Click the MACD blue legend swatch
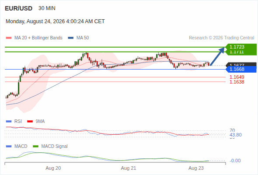Image resolution: width=258 pixels, height=175 pixels. (x=9, y=147)
